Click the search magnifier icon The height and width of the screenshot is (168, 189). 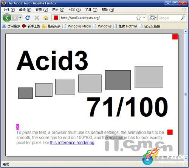click(x=183, y=18)
